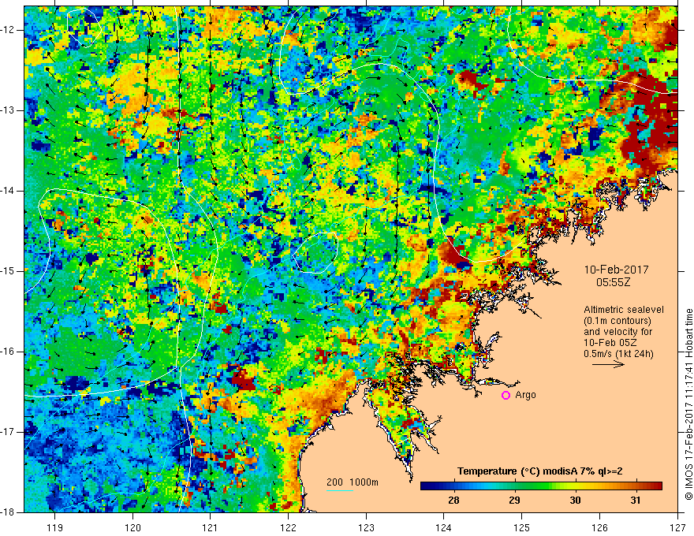Click longitude axis label '123'
Viewport: 694px width, 536px height.
click(366, 527)
